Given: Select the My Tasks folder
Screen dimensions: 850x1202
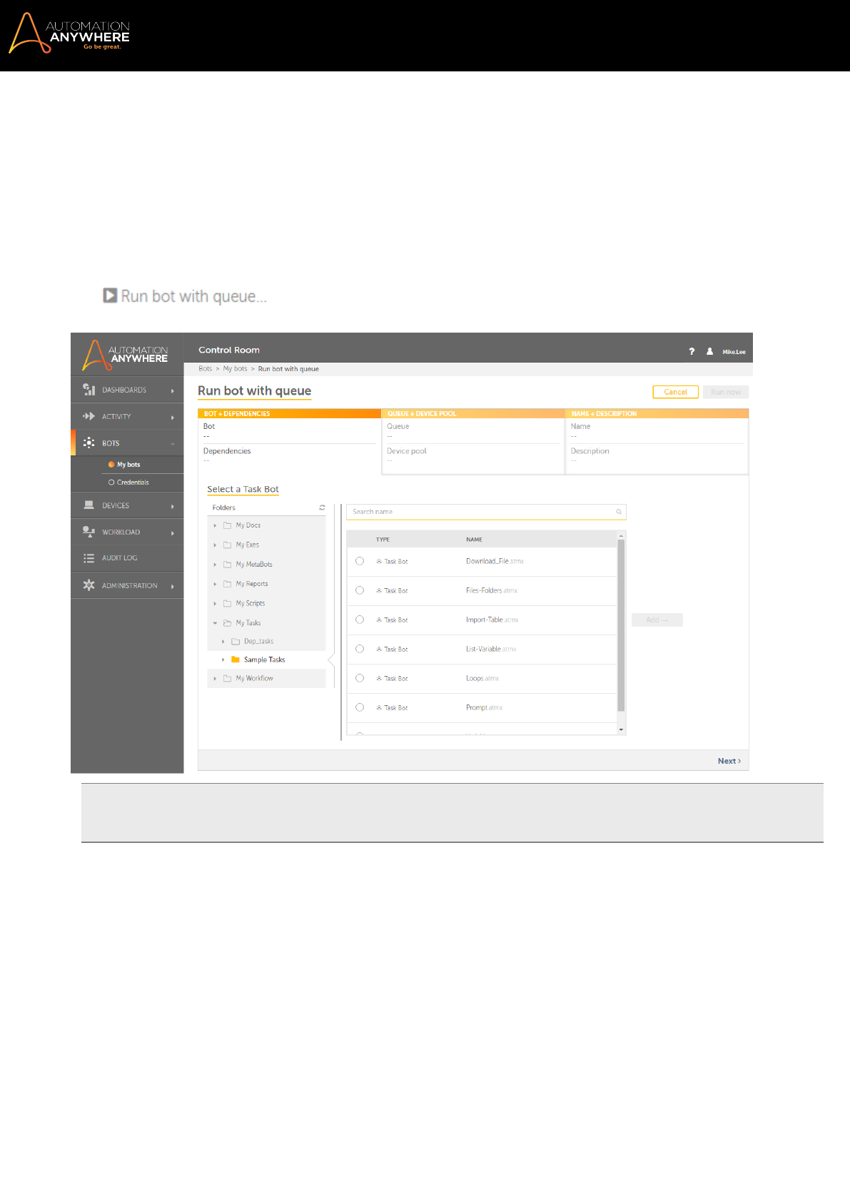Looking at the screenshot, I should 248,623.
